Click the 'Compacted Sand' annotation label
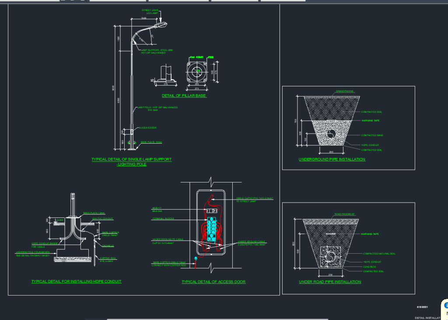The image size is (448, 320). 372,135
